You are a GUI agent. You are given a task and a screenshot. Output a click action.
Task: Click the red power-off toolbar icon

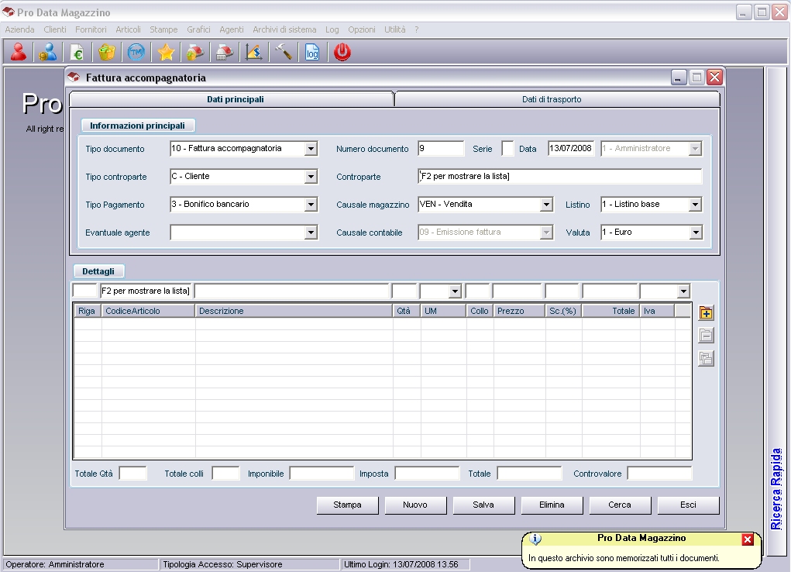click(342, 53)
